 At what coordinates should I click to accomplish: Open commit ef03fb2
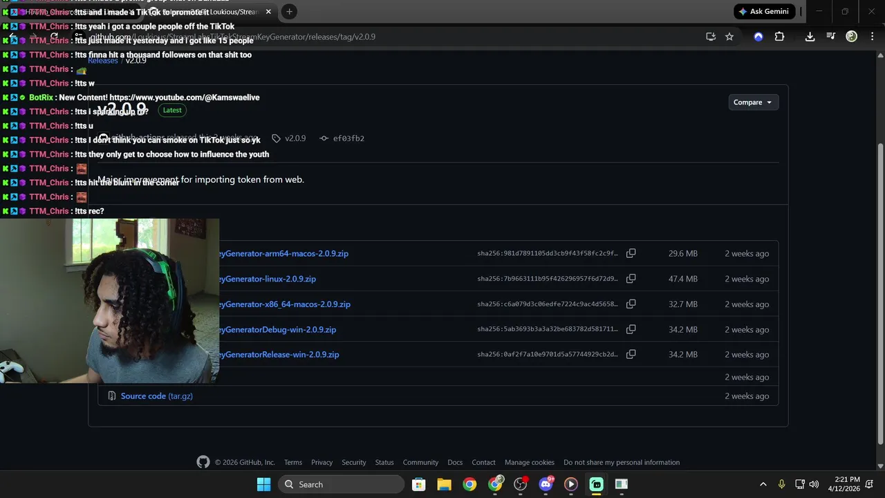342,138
